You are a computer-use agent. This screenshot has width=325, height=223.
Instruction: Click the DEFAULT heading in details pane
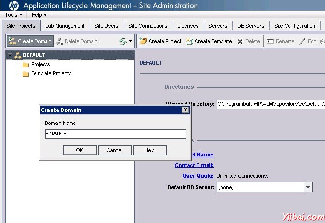coord(151,63)
